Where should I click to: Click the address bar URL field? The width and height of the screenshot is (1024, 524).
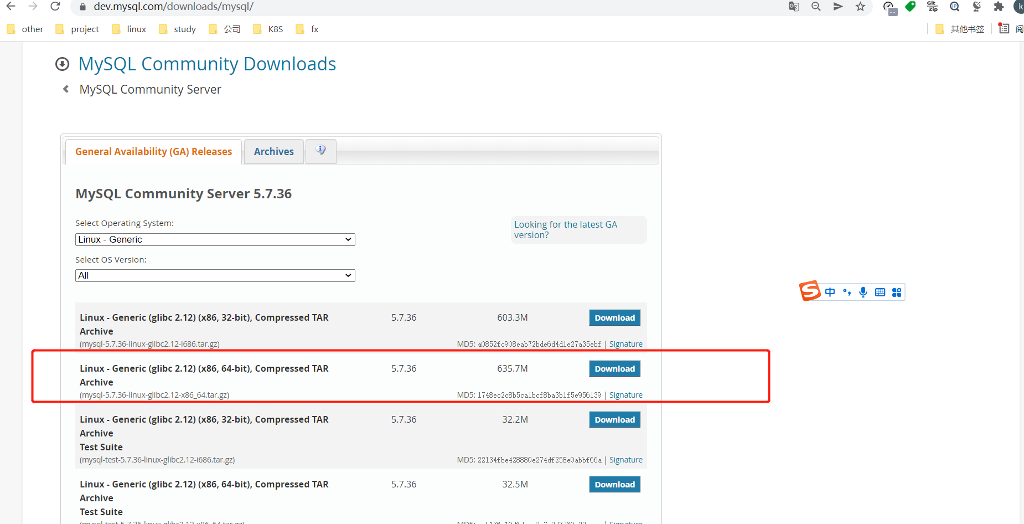coord(387,7)
